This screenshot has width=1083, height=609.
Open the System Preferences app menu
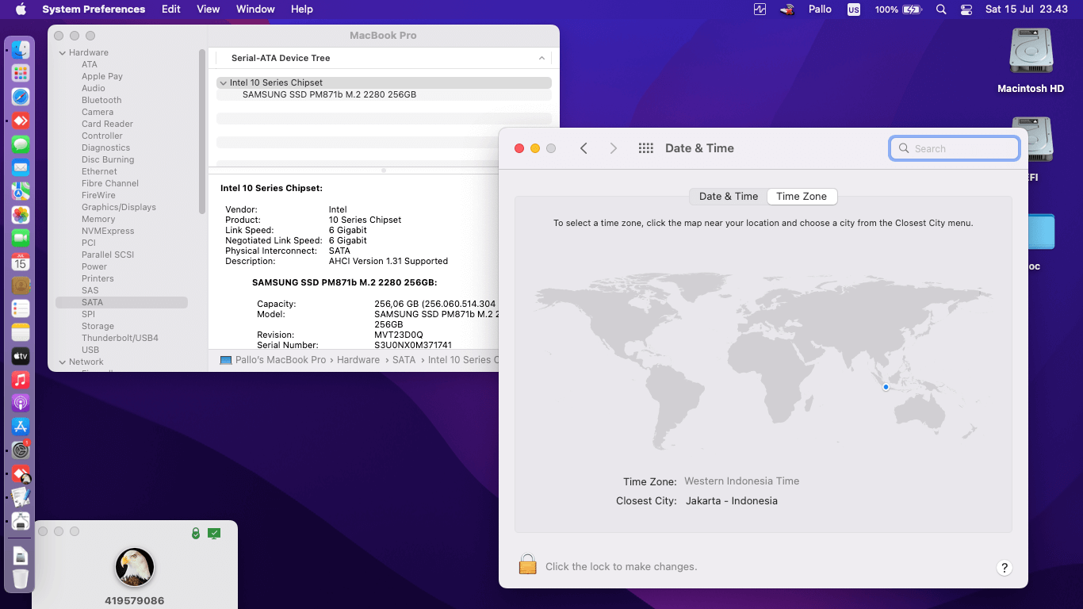pos(94,10)
